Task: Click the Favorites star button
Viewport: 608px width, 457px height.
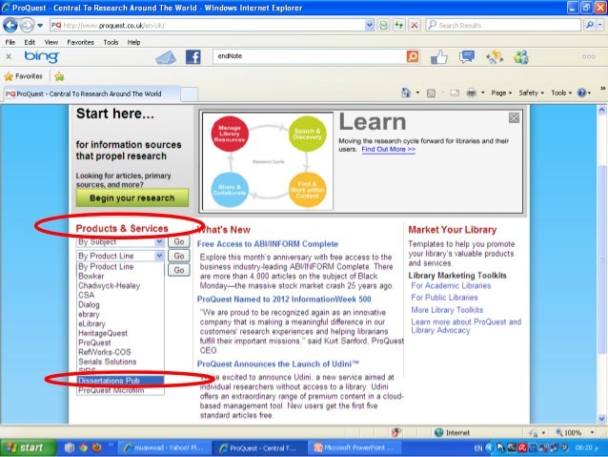Action: [23, 76]
